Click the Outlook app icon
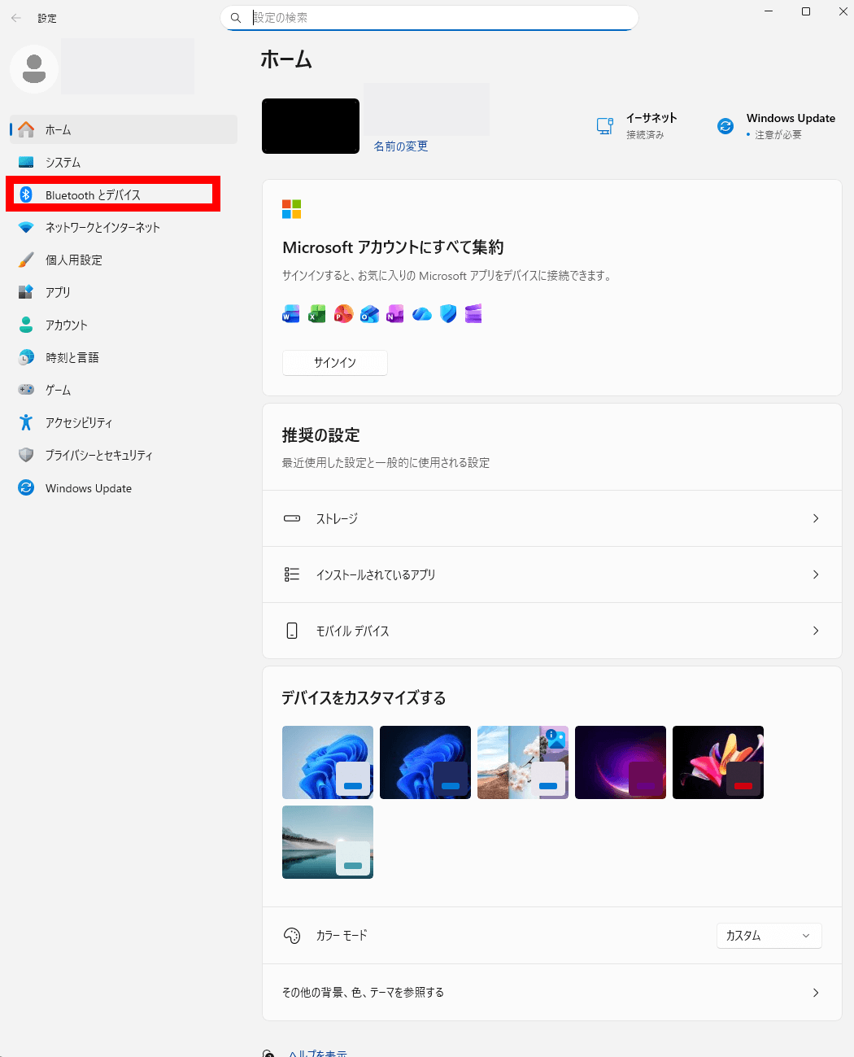854x1057 pixels. tap(369, 314)
